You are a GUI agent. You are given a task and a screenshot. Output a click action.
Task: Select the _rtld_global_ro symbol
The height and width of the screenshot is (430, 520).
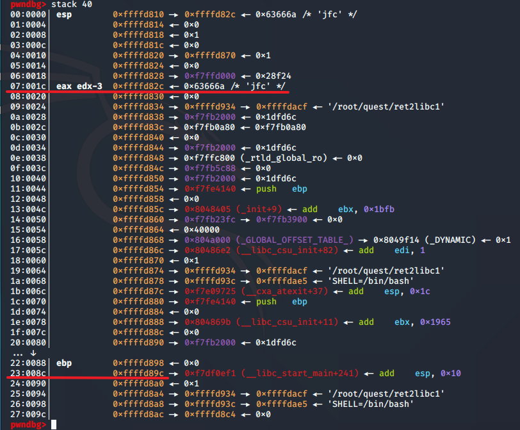[284, 158]
